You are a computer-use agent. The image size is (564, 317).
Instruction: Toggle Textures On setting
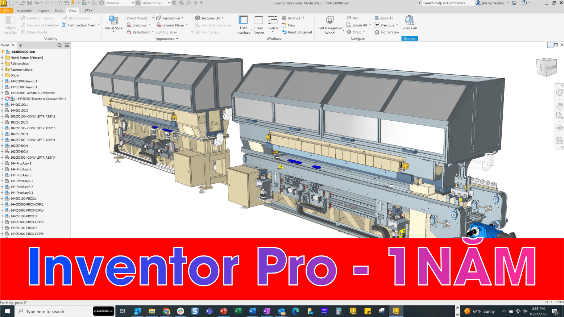coord(209,18)
